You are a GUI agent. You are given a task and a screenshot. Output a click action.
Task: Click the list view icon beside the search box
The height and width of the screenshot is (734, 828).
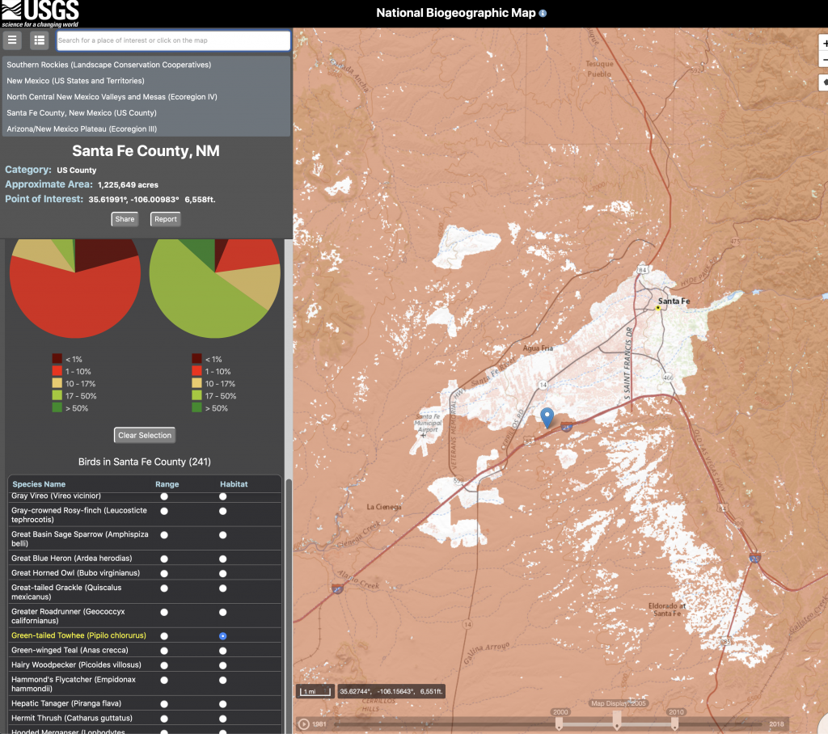click(x=39, y=40)
